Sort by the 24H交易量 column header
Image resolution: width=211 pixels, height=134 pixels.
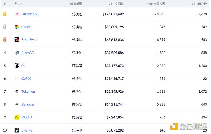tap(116, 4)
